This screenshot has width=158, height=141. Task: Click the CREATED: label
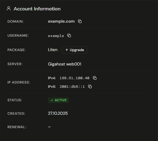(x=16, y=113)
